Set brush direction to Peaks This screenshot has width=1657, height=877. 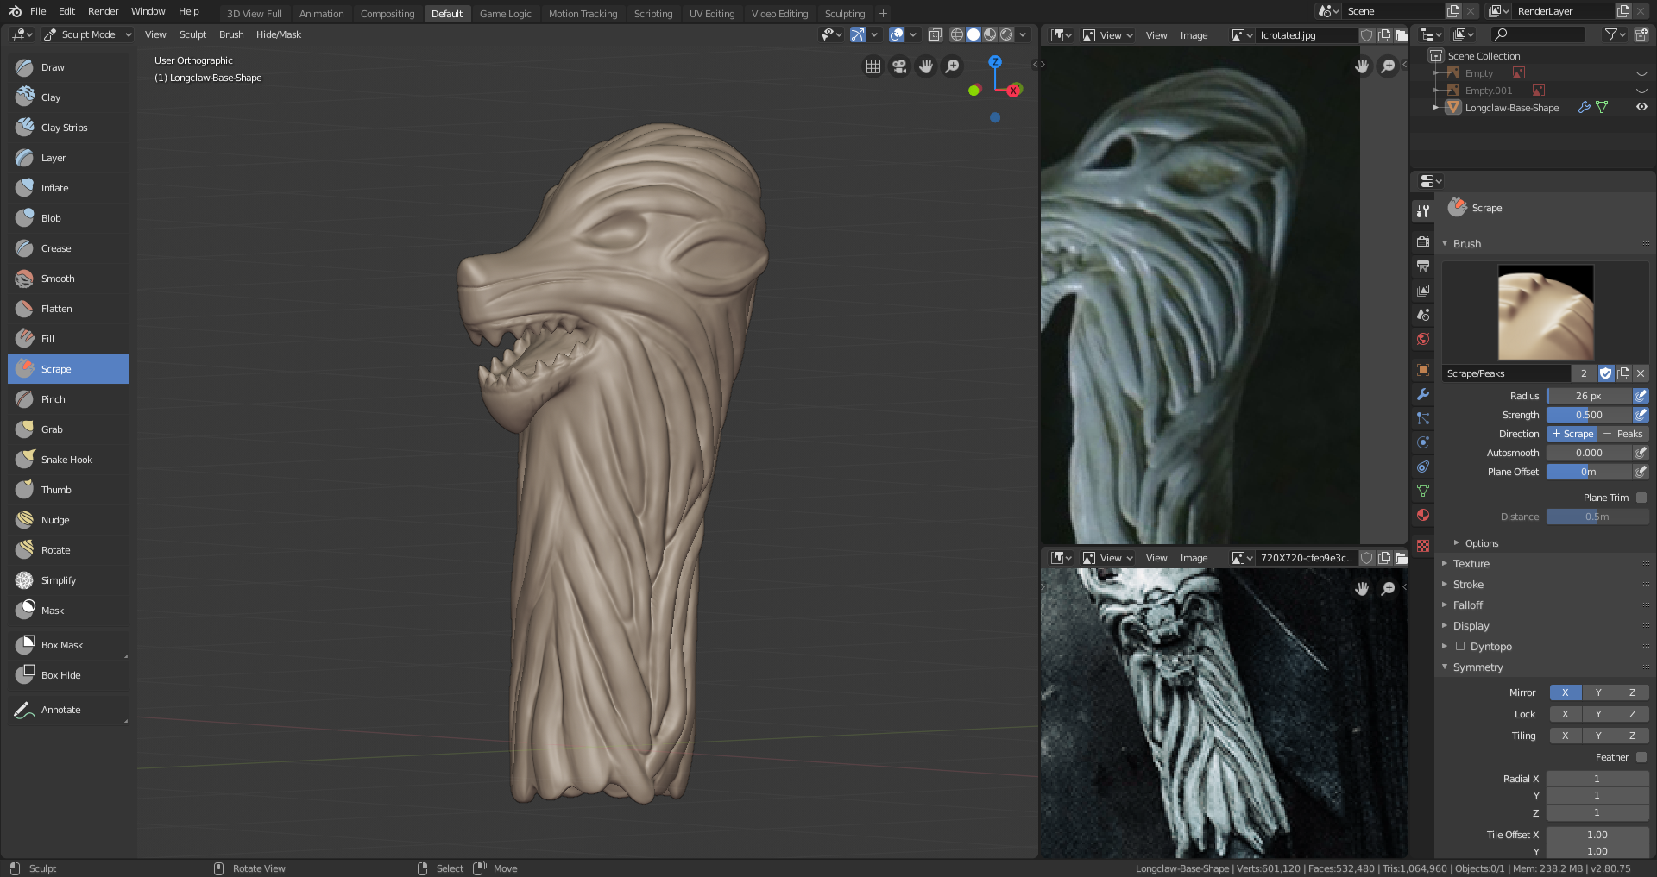click(1623, 434)
